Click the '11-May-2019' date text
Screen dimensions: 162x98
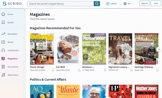(88, 70)
